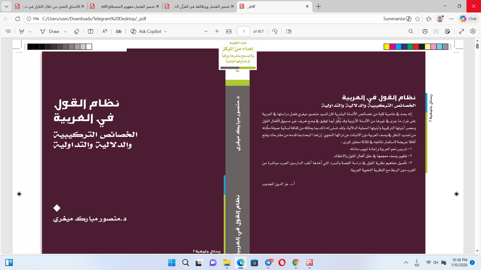Image resolution: width=481 pixels, height=270 pixels.
Task: Zoom in on the PDF
Action: (217, 31)
